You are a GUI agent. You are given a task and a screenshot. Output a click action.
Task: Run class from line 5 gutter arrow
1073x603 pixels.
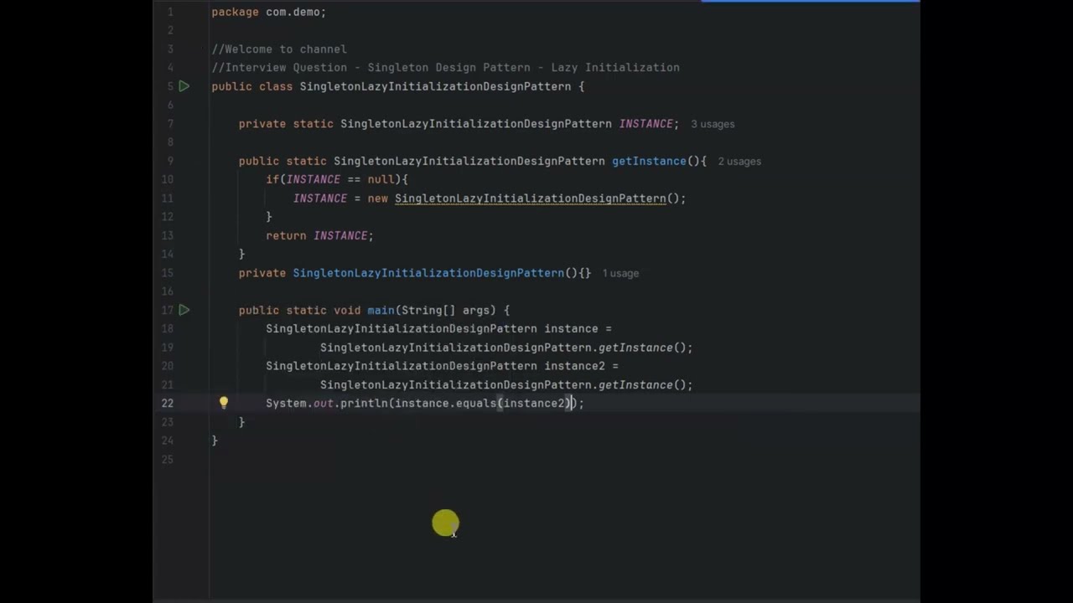tap(184, 86)
